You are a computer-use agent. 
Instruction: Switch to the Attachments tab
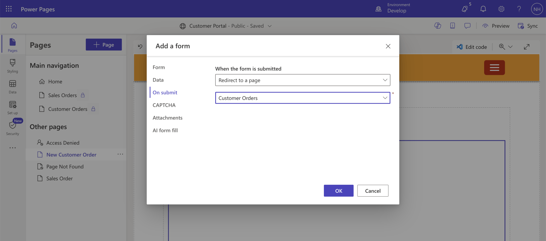(167, 118)
